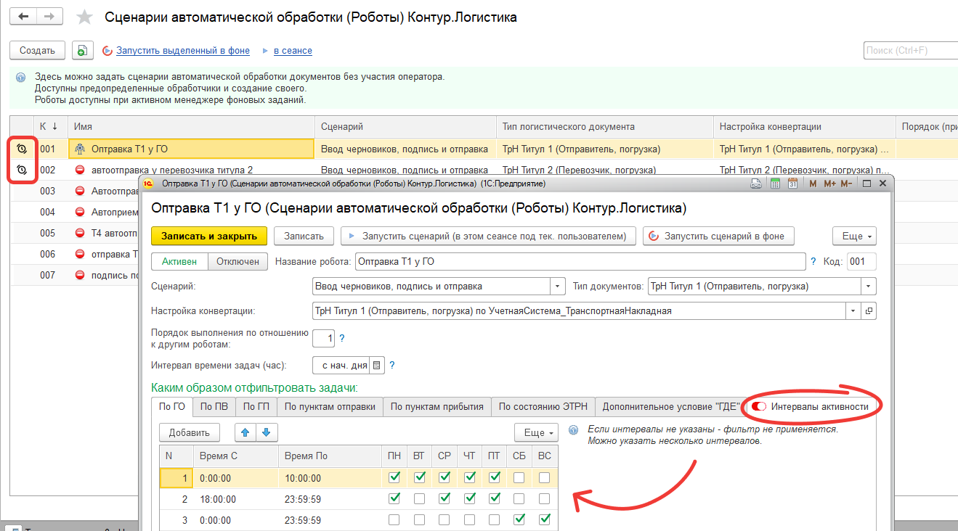Open the По пунктам отправки tab
Screen dimensions: 958x531
tap(330, 406)
